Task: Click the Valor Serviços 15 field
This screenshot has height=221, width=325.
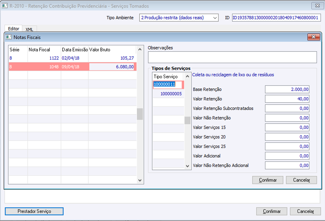Action: click(x=287, y=128)
